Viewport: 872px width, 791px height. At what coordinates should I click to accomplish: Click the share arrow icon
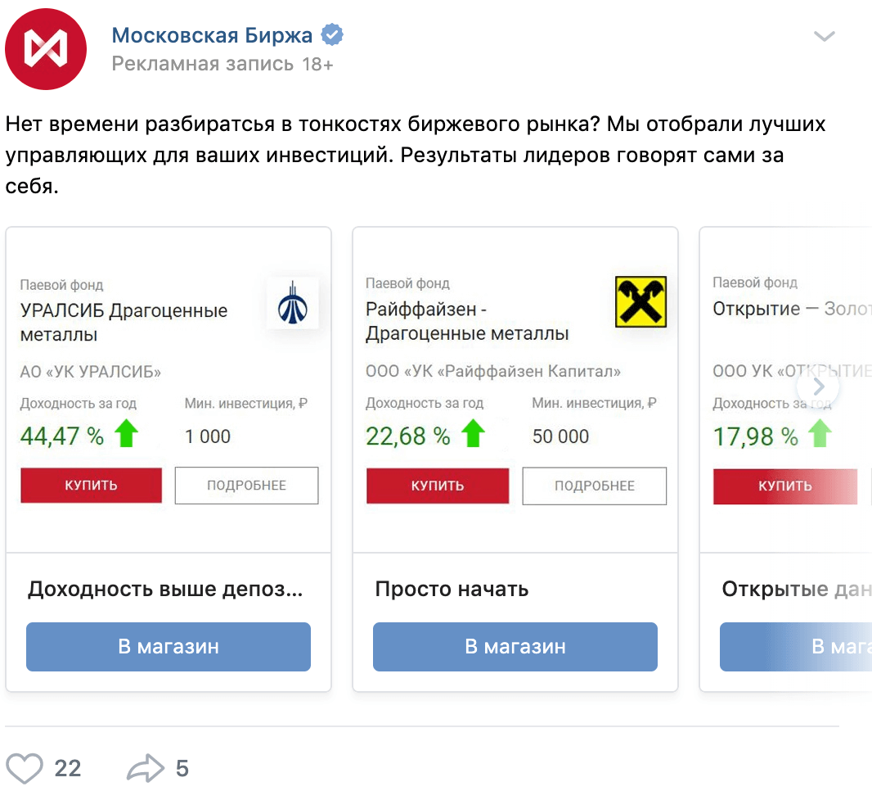pos(146,768)
